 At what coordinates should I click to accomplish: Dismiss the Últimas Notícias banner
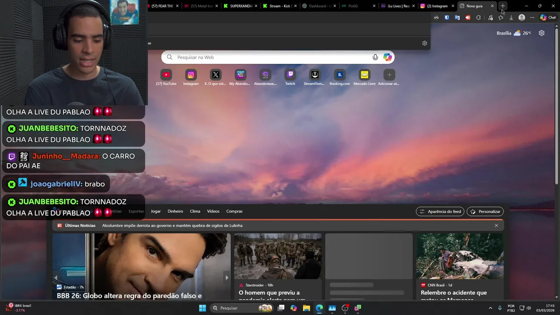(x=496, y=225)
